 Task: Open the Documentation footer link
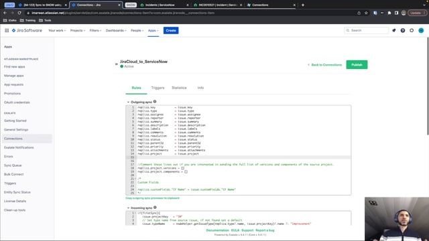217,230
